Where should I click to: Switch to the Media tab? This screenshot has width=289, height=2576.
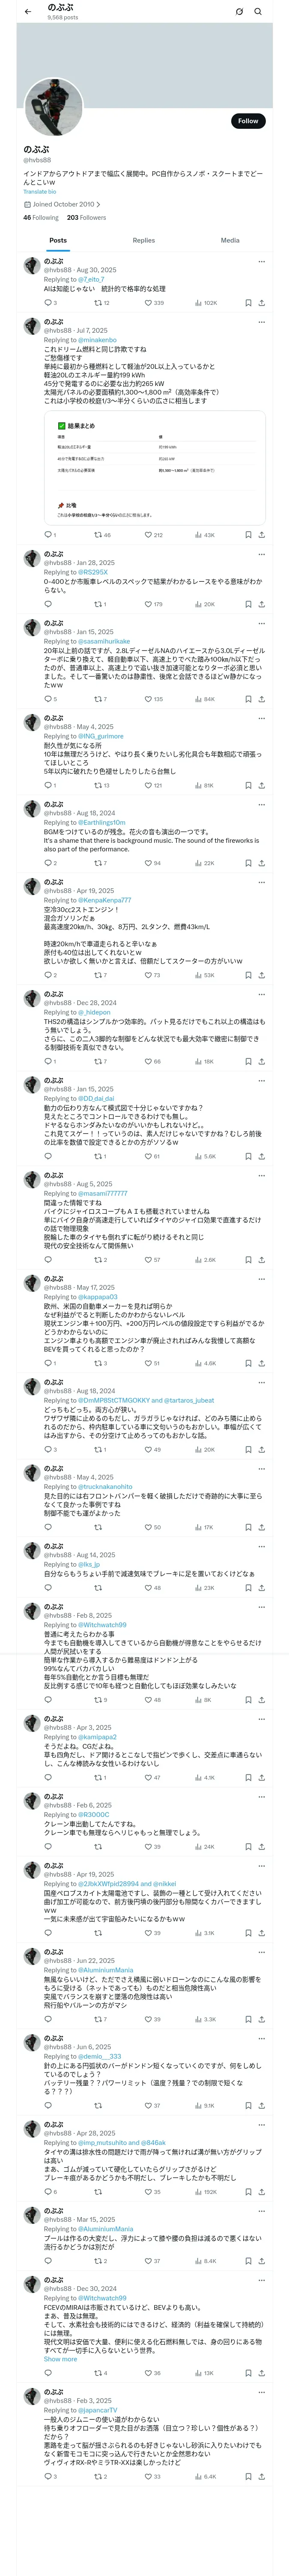230,240
